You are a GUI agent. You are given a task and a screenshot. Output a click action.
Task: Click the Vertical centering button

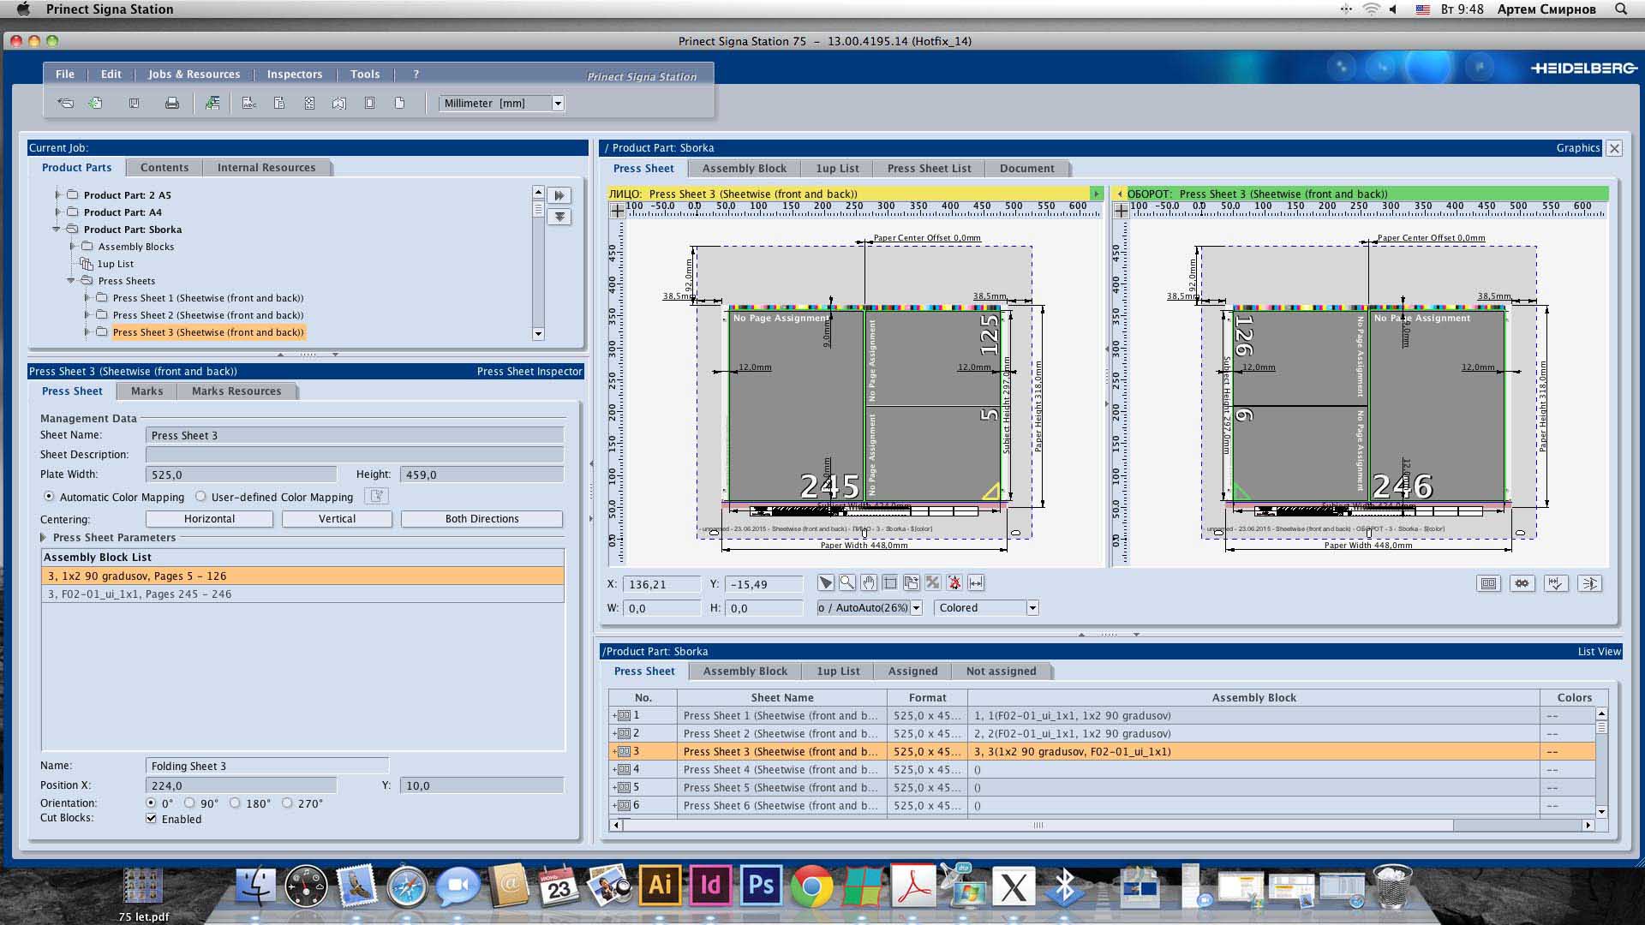(337, 518)
